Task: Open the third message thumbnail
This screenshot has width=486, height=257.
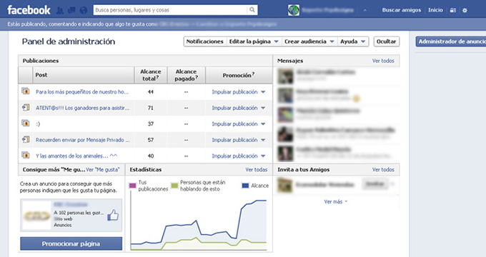Action: pos(285,115)
